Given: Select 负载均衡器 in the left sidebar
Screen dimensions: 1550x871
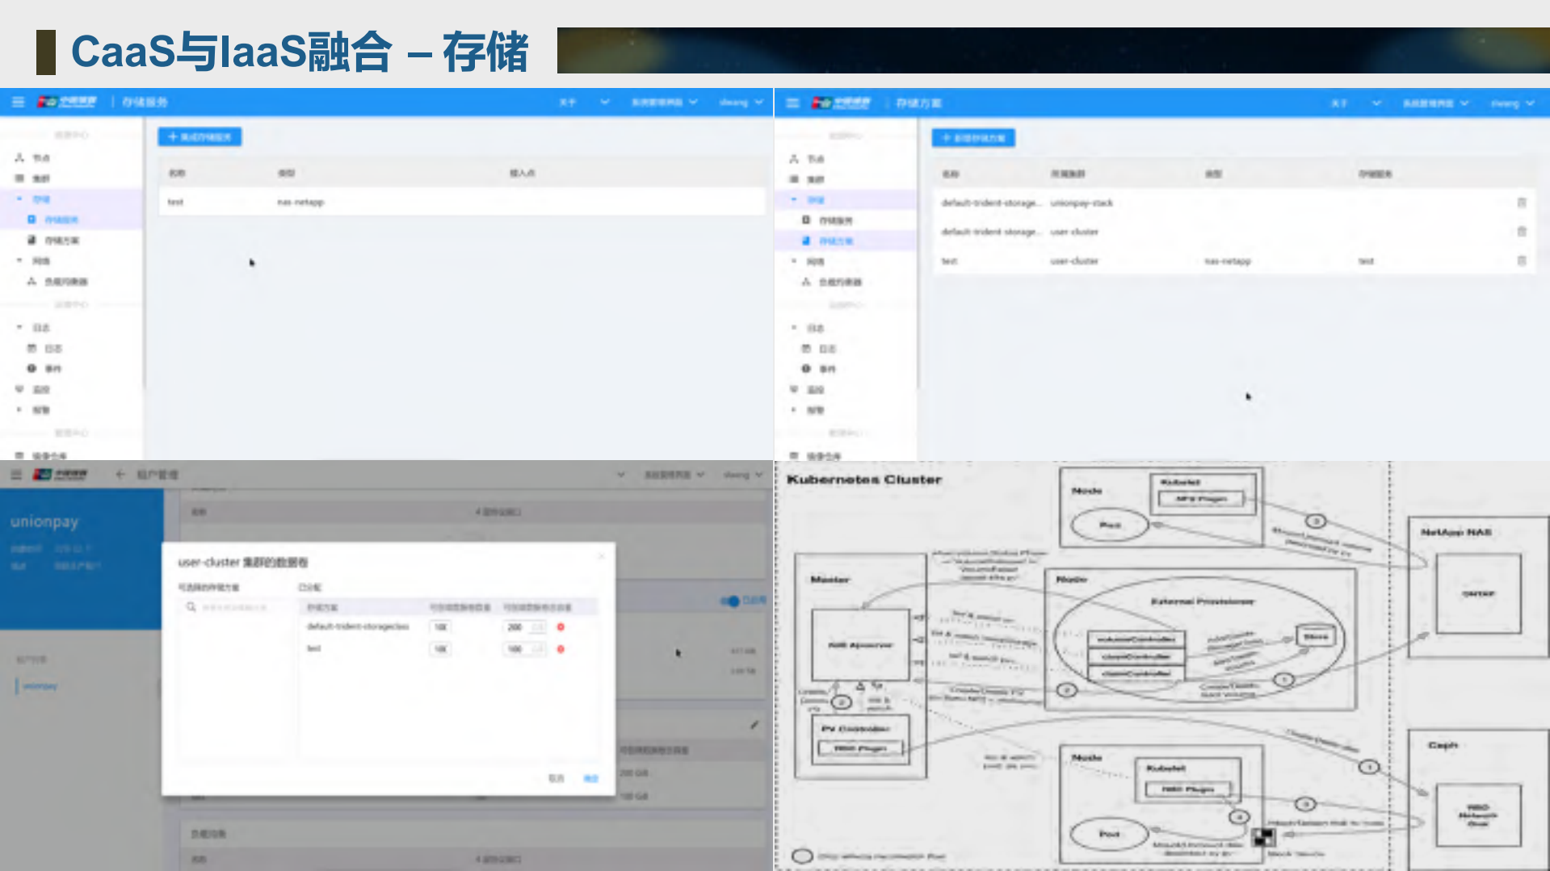Looking at the screenshot, I should [x=63, y=282].
